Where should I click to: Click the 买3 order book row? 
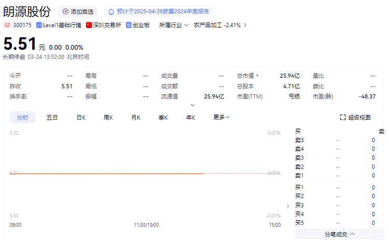(x=335, y=205)
